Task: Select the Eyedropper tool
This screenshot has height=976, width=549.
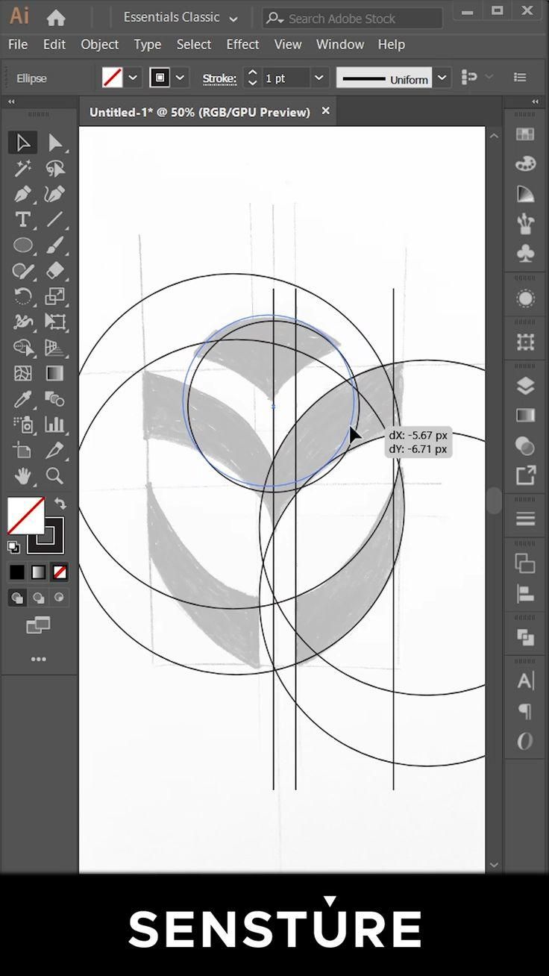Action: click(23, 399)
